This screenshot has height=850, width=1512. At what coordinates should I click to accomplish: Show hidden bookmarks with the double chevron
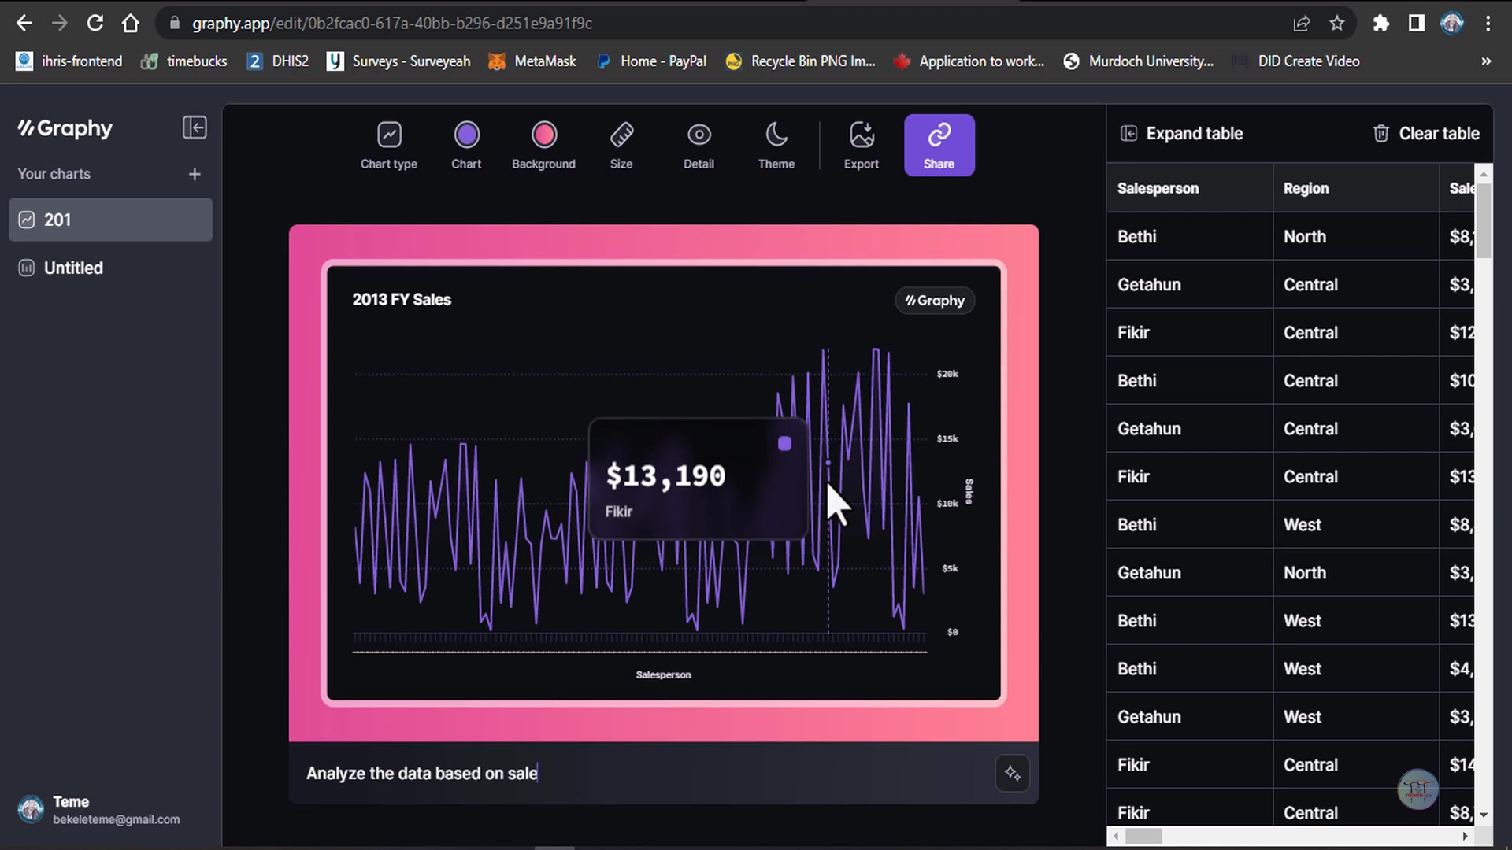point(1485,61)
